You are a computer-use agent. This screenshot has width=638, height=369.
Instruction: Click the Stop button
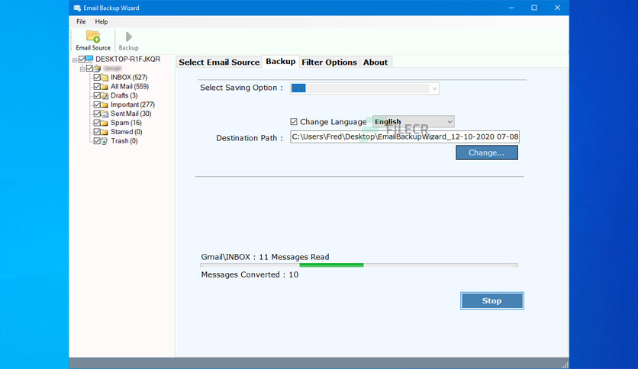pyautogui.click(x=492, y=300)
